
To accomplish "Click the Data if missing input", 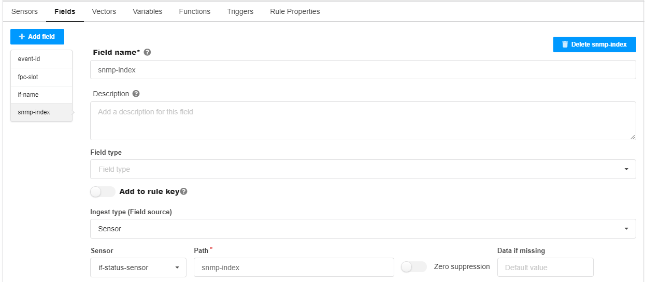I will (x=545, y=268).
